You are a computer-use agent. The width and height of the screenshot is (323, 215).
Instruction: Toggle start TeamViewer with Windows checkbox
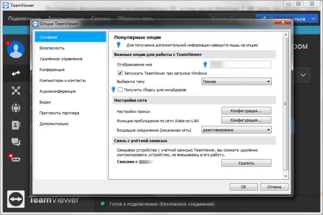(120, 73)
